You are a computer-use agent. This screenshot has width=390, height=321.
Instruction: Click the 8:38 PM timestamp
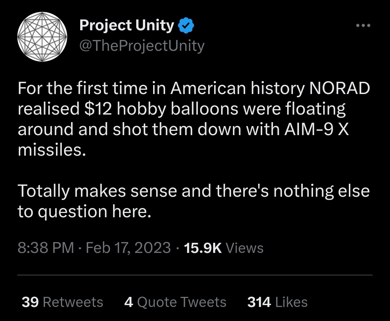46,248
